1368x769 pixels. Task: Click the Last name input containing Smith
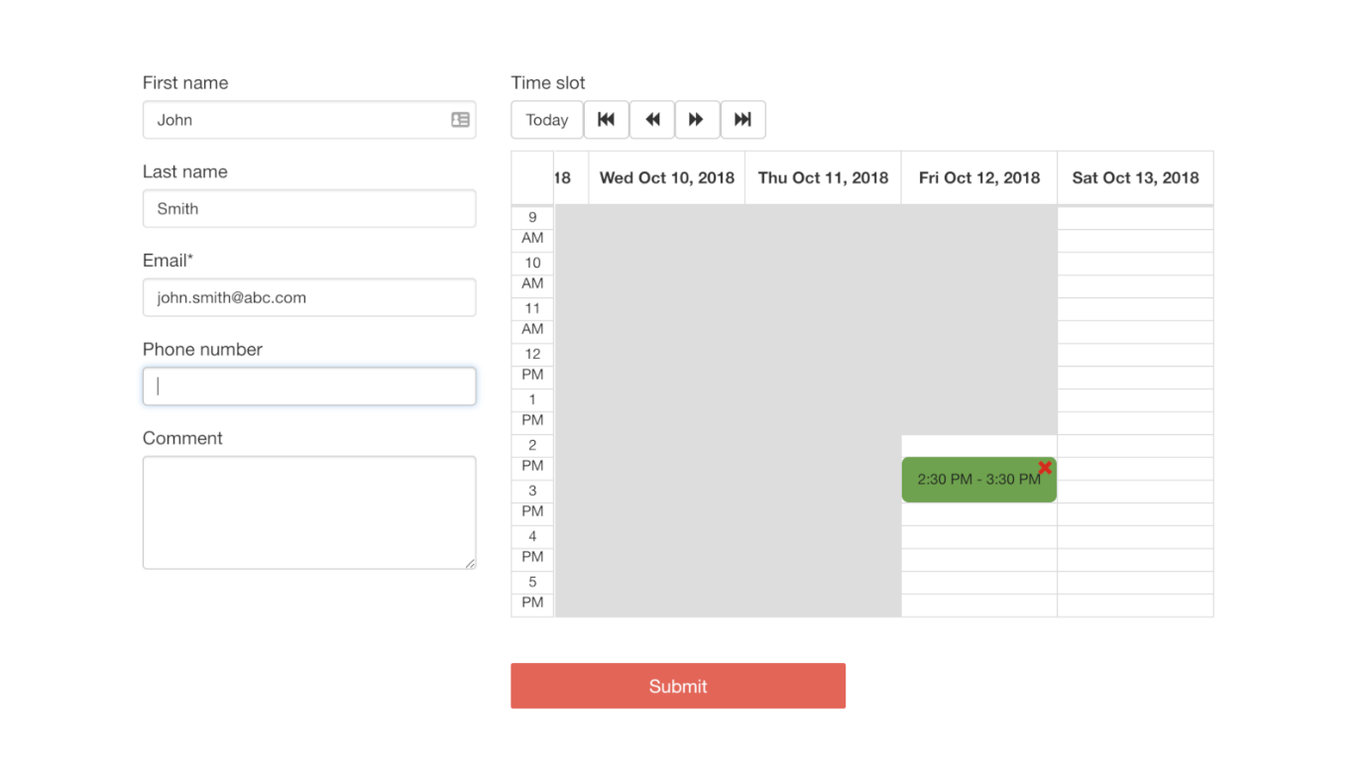pyautogui.click(x=309, y=209)
